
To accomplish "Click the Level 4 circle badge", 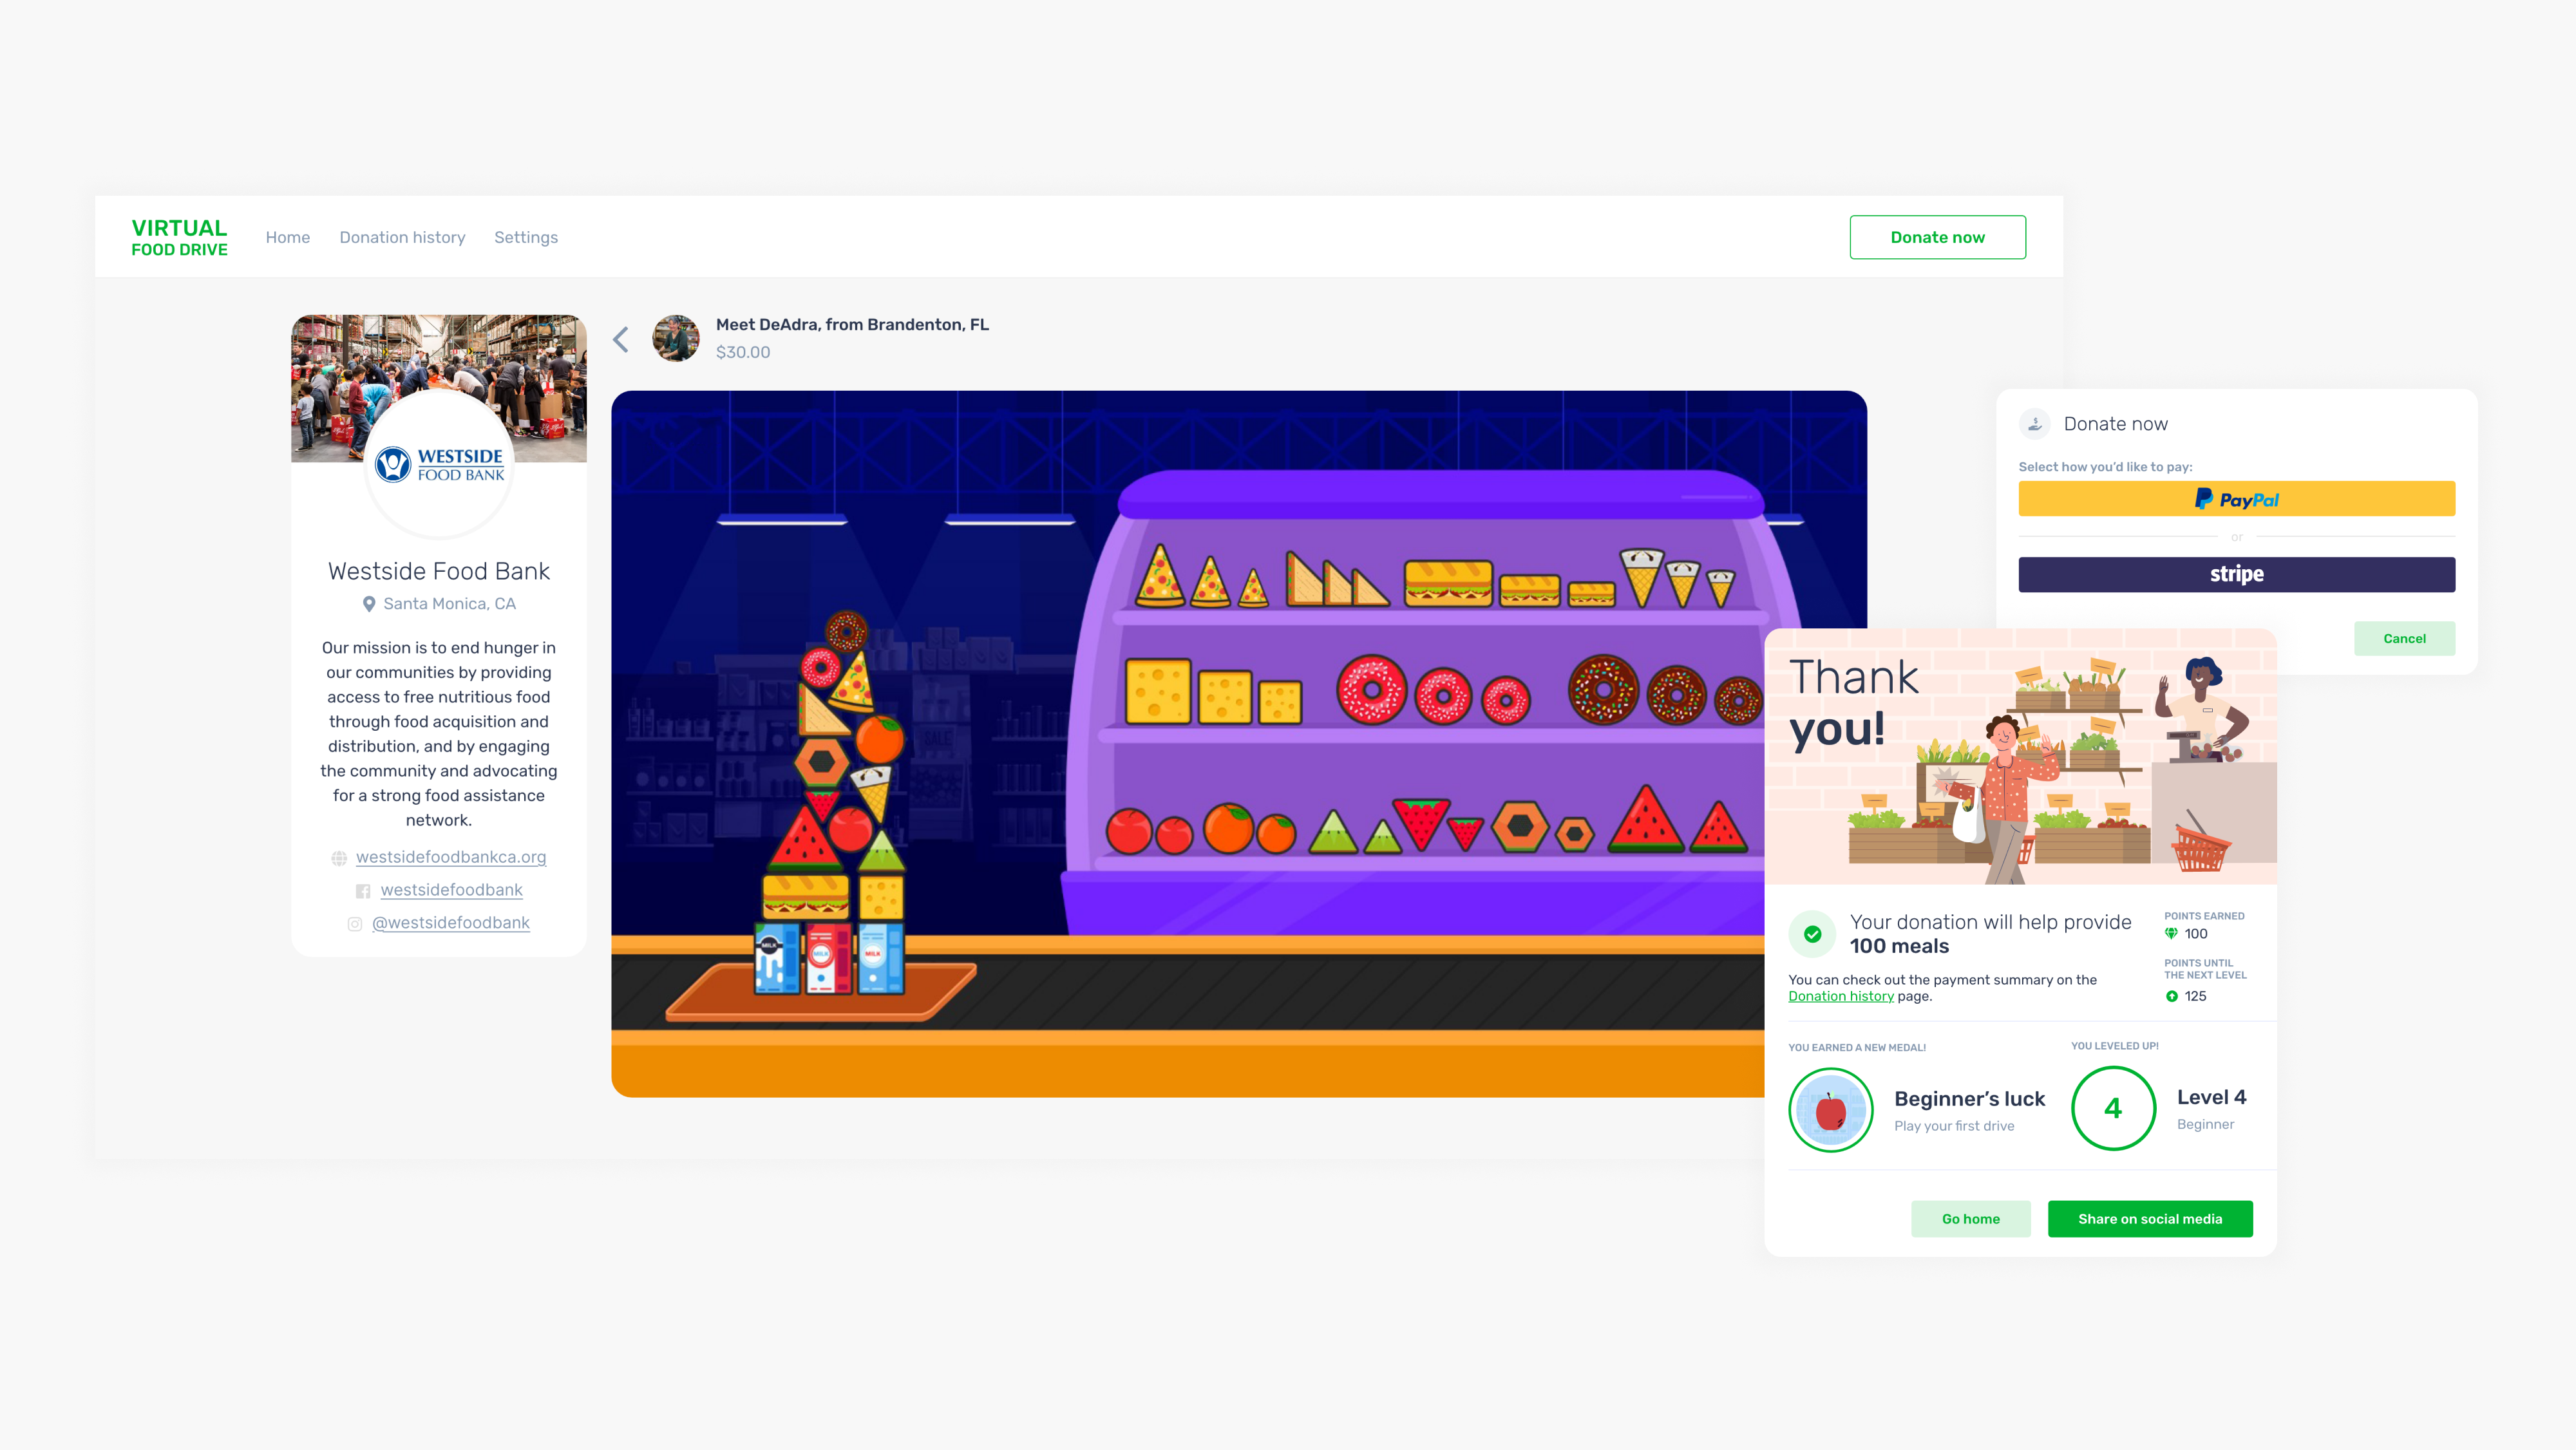I will 2113,1108.
